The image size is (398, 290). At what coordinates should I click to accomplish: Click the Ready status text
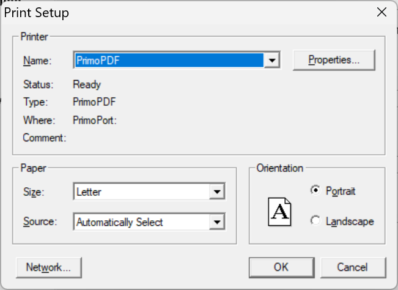pos(87,84)
